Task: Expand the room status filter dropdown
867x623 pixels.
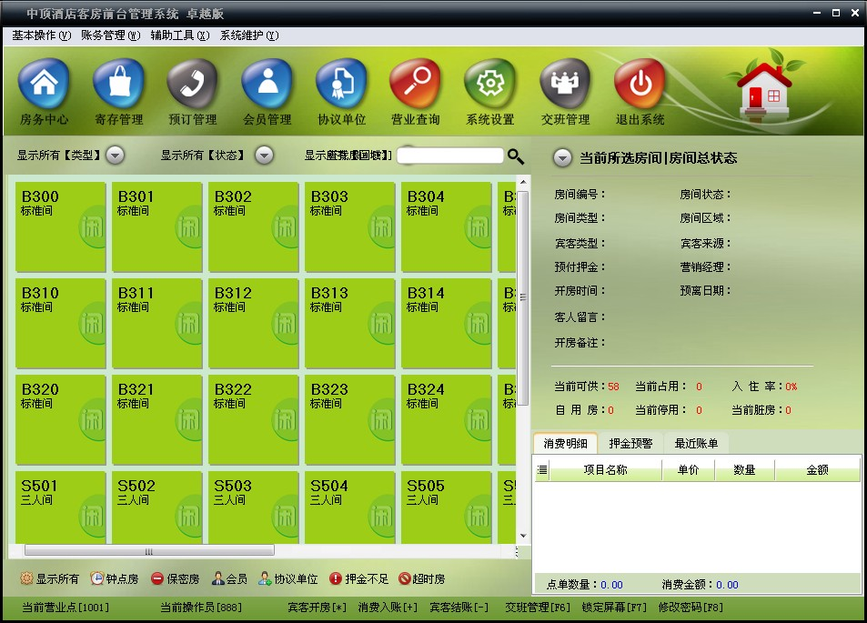Action: coord(263,156)
